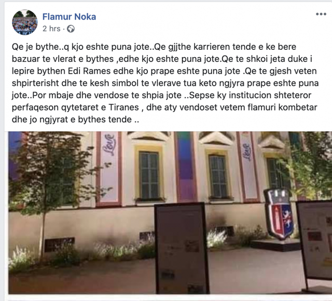Open Flamur Noka's profile picture avatar
The image size is (332, 301).
[25, 22]
